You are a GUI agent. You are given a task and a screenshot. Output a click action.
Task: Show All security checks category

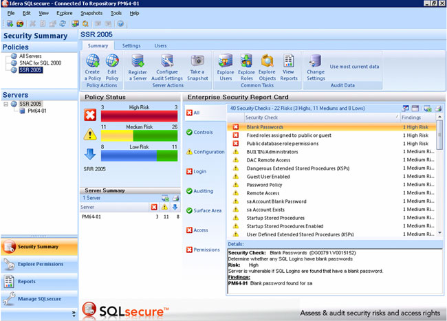(205, 113)
